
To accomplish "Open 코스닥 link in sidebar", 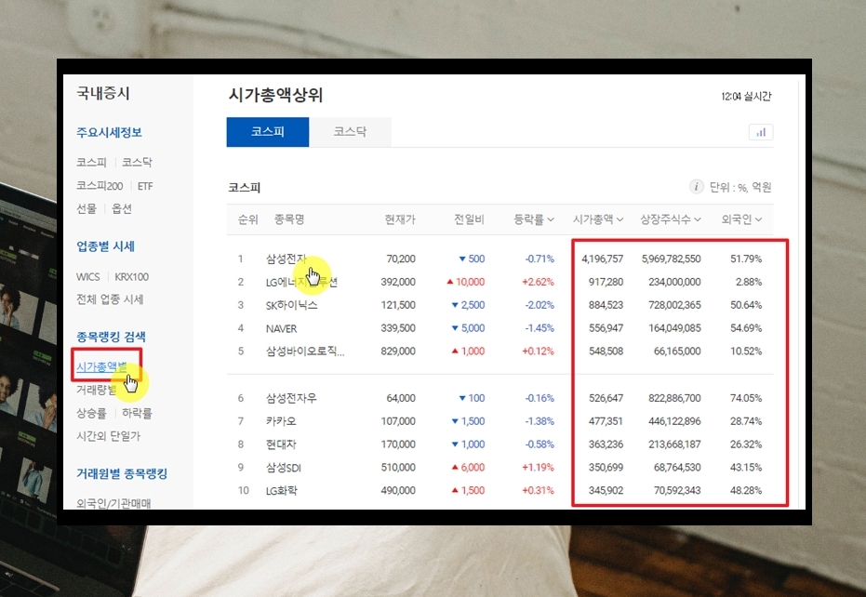I will 137,163.
